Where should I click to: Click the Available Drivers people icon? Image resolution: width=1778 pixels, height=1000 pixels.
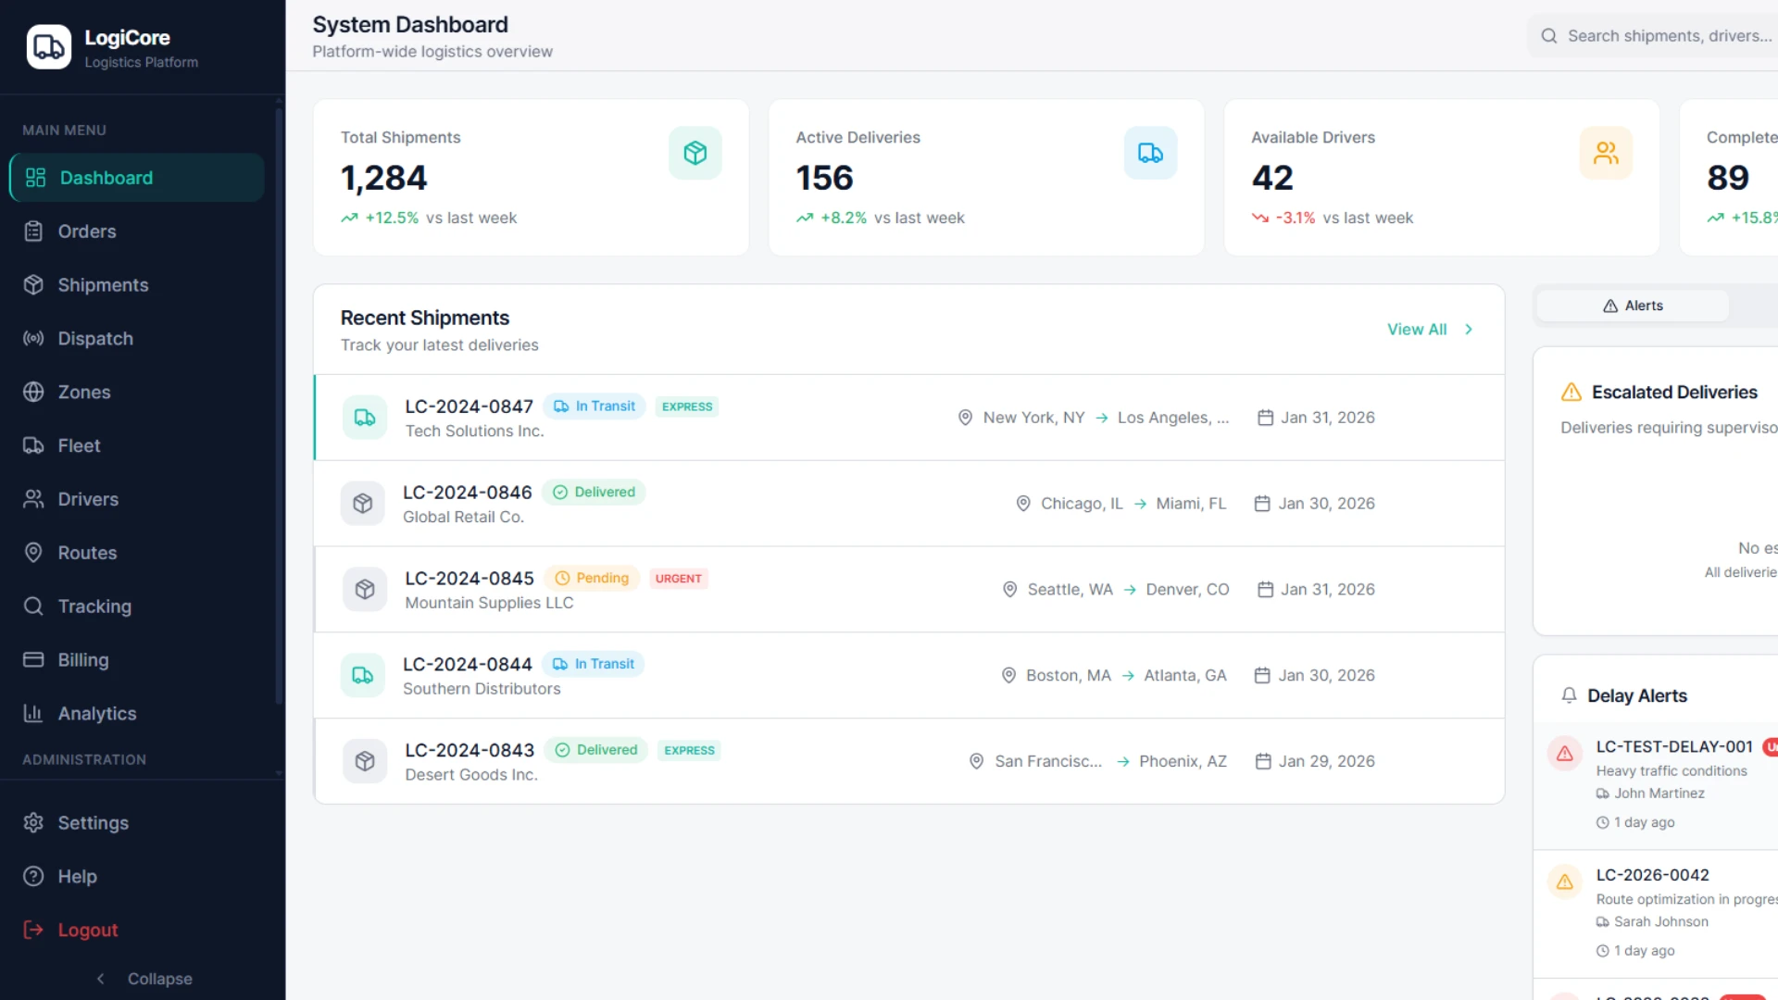(1606, 153)
